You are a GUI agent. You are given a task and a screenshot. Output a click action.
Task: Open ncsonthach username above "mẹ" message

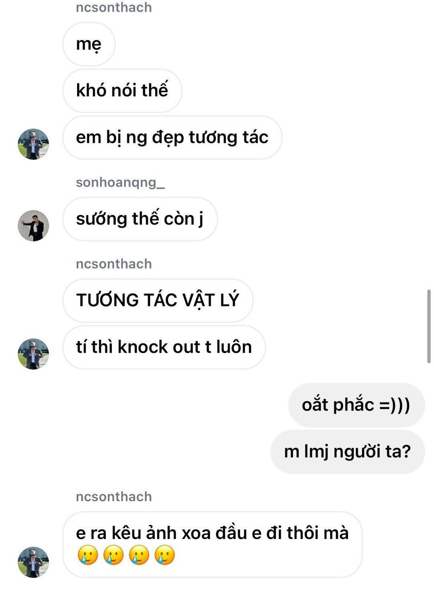pyautogui.click(x=114, y=8)
